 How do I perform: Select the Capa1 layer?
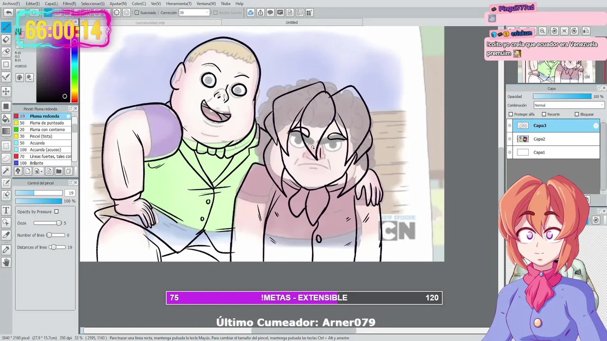(553, 152)
